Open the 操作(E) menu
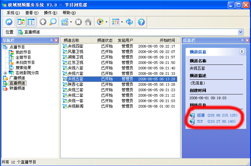 pyautogui.click(x=50, y=13)
